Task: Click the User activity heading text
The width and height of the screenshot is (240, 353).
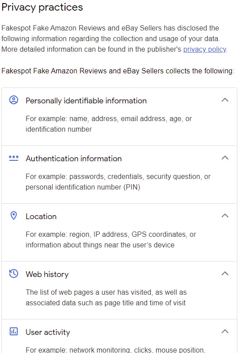Action: pos(48,332)
